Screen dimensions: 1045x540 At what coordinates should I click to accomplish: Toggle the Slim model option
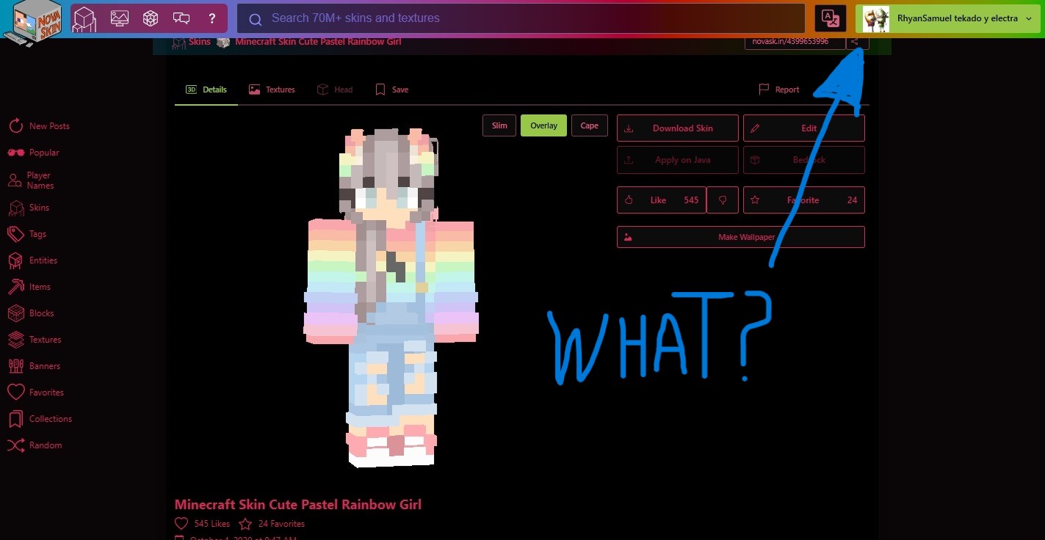pos(499,125)
